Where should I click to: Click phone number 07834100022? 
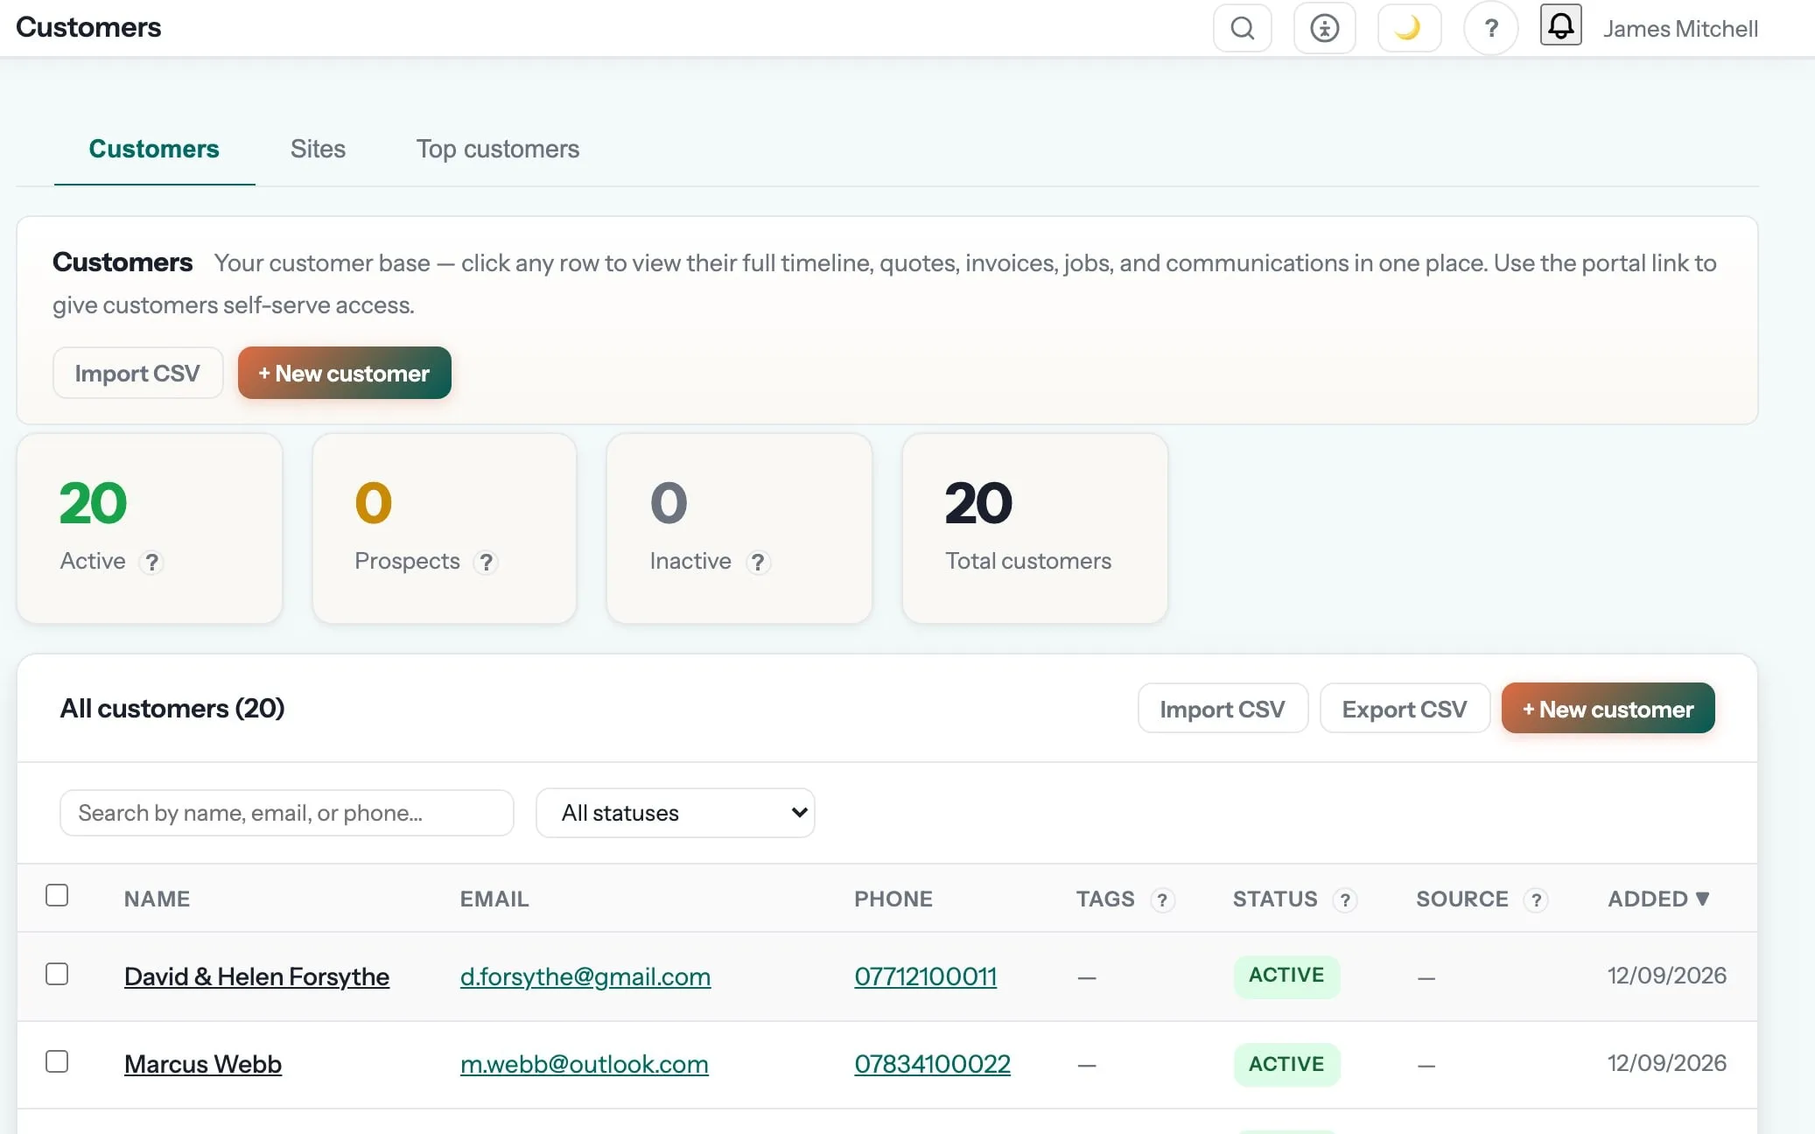932,1064
